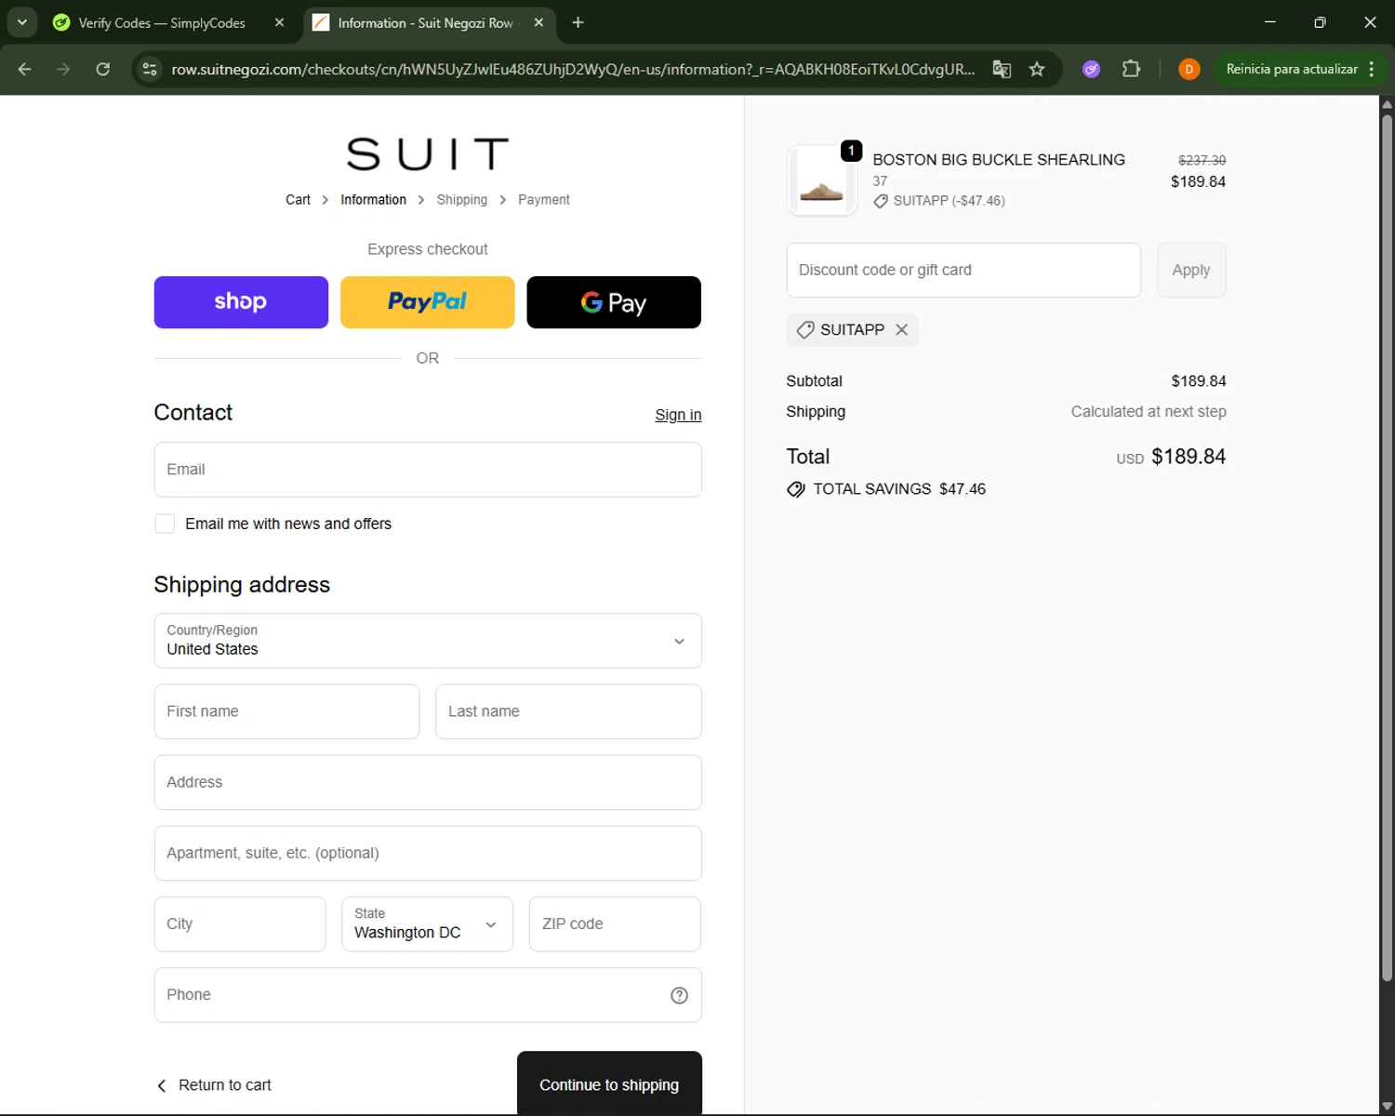The image size is (1395, 1116).
Task: Click the phone field help question icon
Action: pyautogui.click(x=680, y=995)
